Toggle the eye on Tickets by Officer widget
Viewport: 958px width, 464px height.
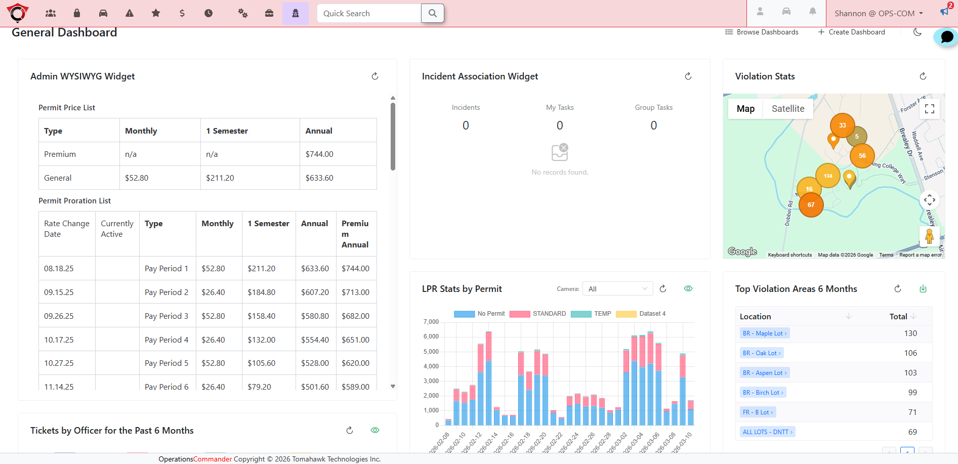click(x=375, y=430)
